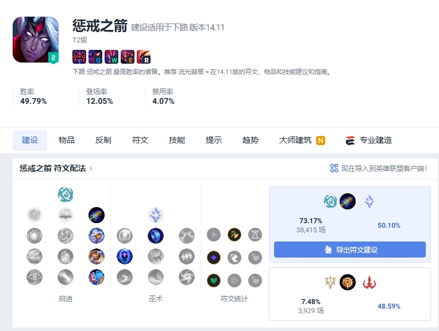Screen dimensions: 439x331
Task: Open the 技能 tab
Action: pyautogui.click(x=177, y=141)
